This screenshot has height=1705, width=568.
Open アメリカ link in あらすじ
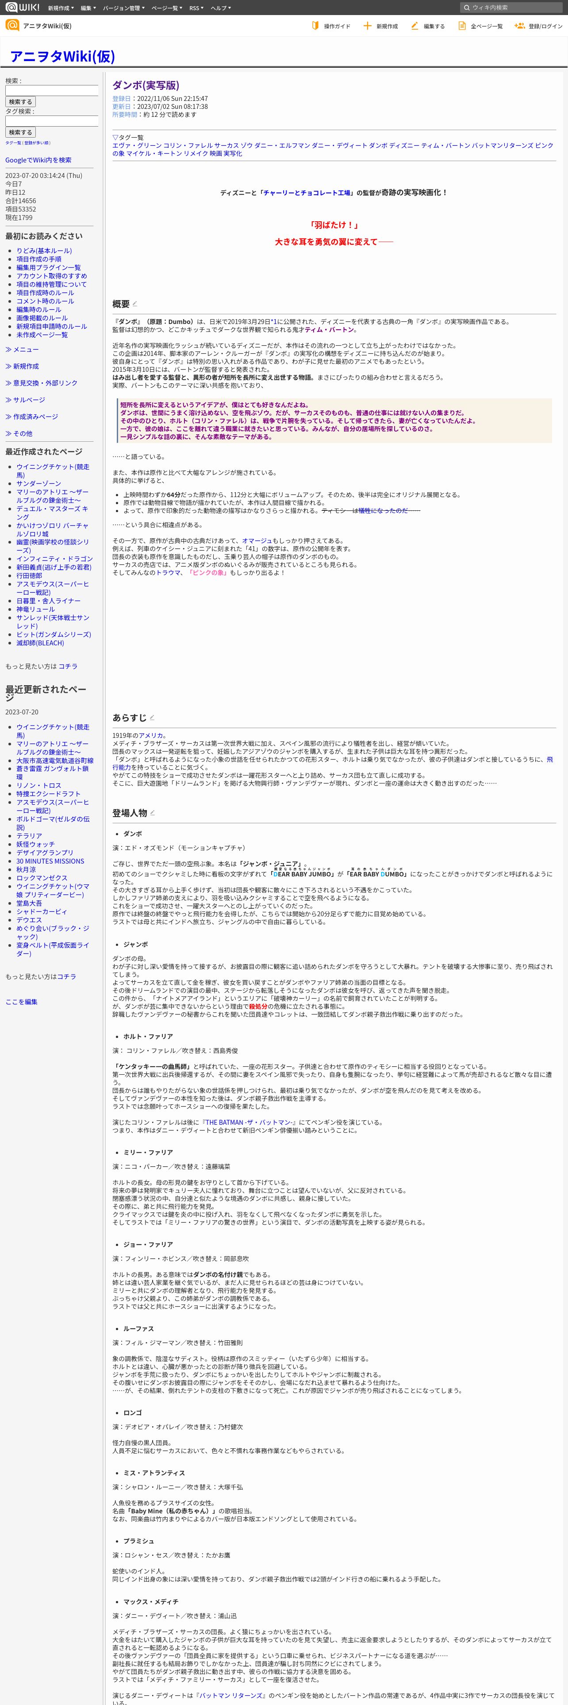(151, 735)
